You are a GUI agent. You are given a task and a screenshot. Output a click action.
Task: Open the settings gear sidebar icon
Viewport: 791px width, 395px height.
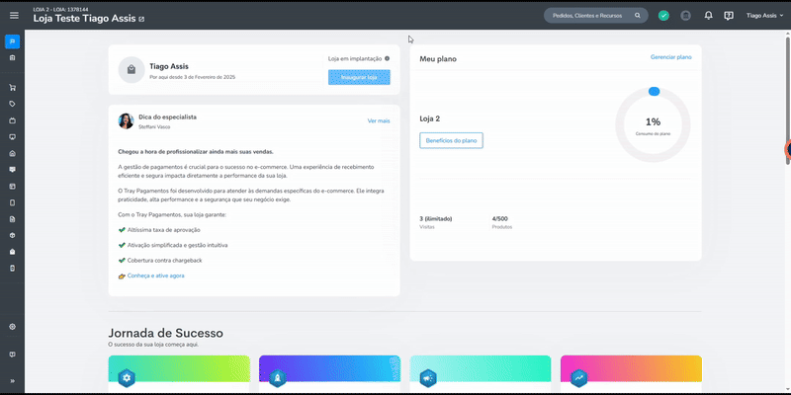coord(13,327)
